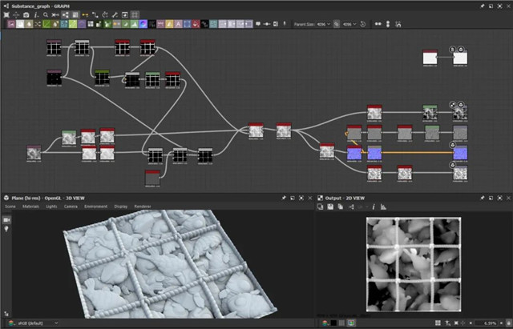Open the info icon in 2D view toolbar
The image size is (513, 329).
click(x=374, y=207)
